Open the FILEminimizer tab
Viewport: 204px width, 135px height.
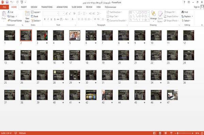[x=111, y=7]
